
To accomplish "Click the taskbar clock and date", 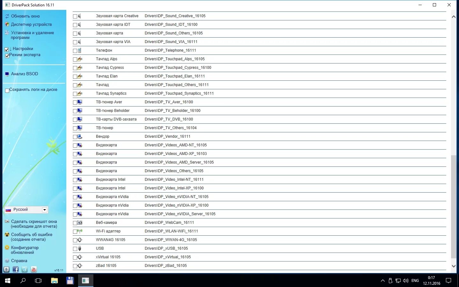I will pyautogui.click(x=432, y=281).
